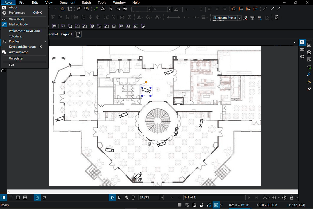
Task: Expand the Bluebeam Studio dropdown
Action: [x=239, y=18]
